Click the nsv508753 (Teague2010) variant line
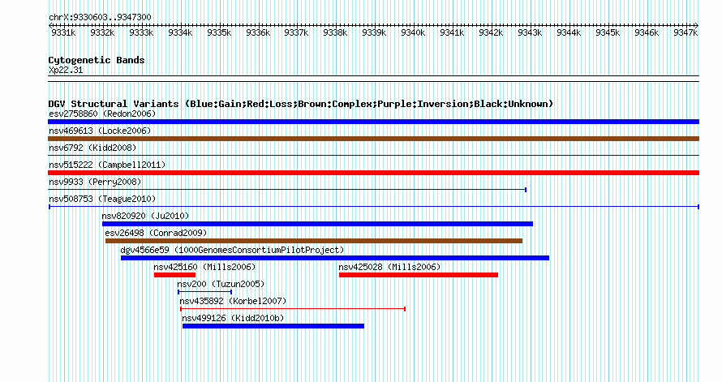The image size is (722, 382). coord(373,207)
